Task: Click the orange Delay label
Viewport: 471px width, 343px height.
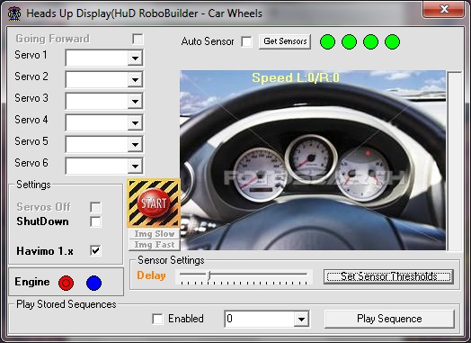Action: point(151,275)
